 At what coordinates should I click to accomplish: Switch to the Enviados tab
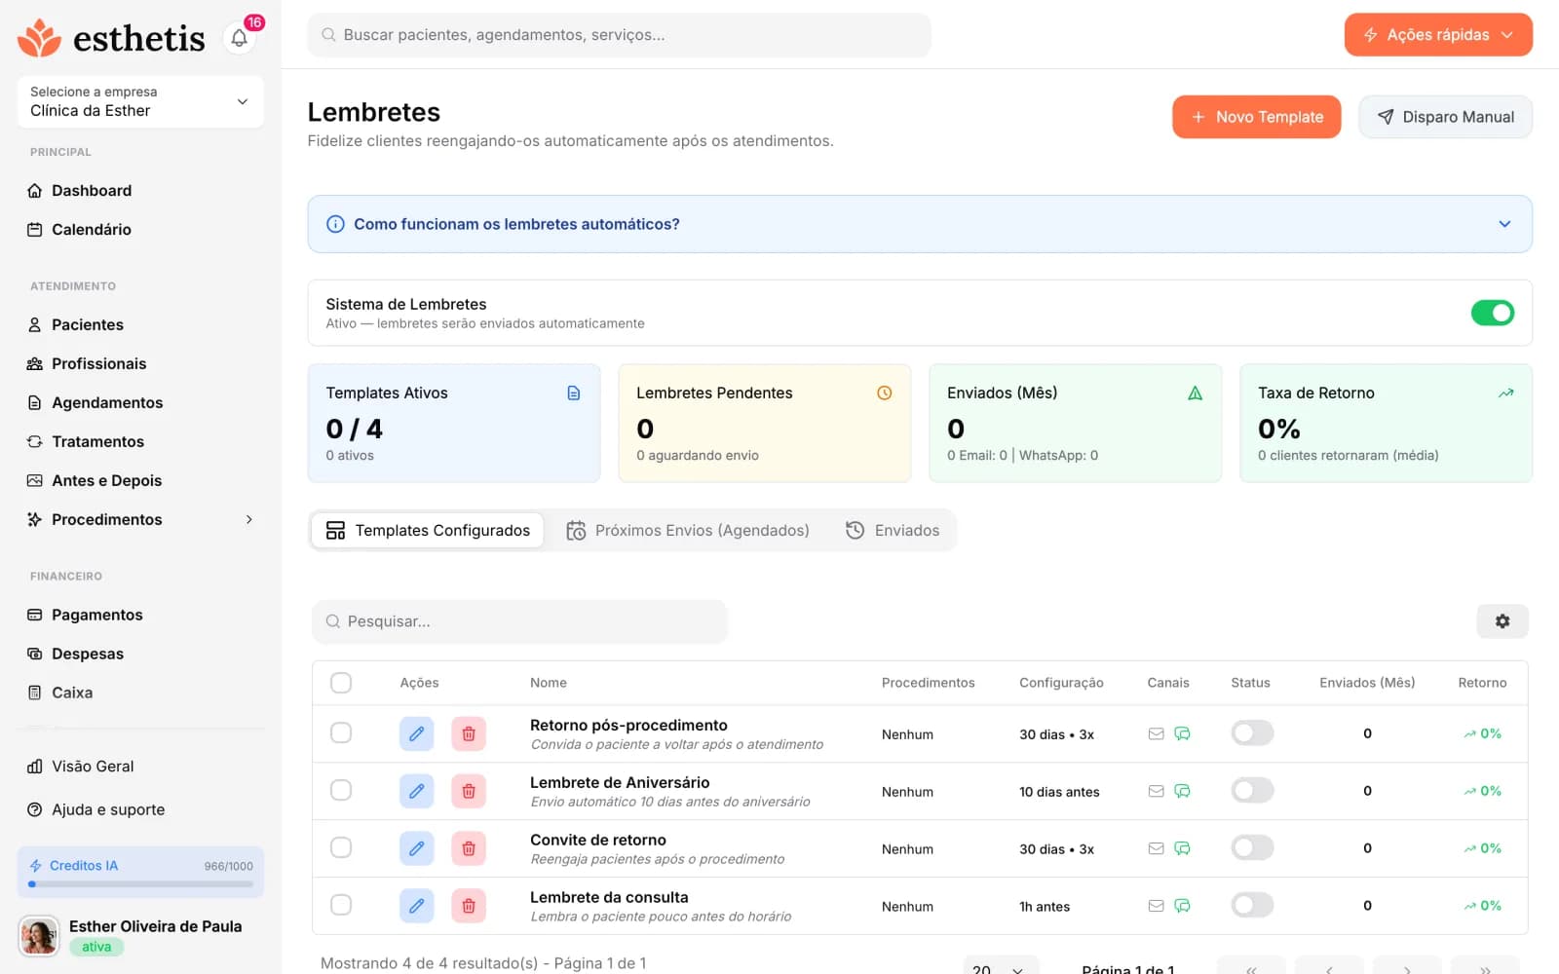[893, 531]
